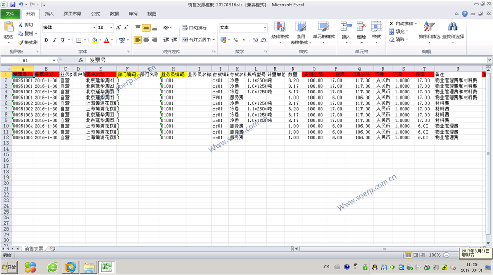Click 自动求和 AutoSum button
The image size is (493, 275).
click(401, 24)
